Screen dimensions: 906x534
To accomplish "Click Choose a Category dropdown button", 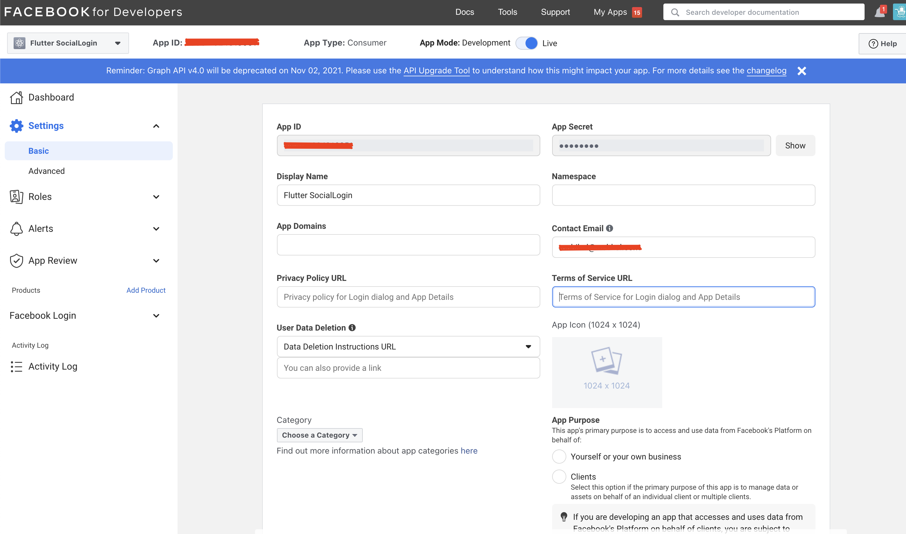I will [x=320, y=435].
